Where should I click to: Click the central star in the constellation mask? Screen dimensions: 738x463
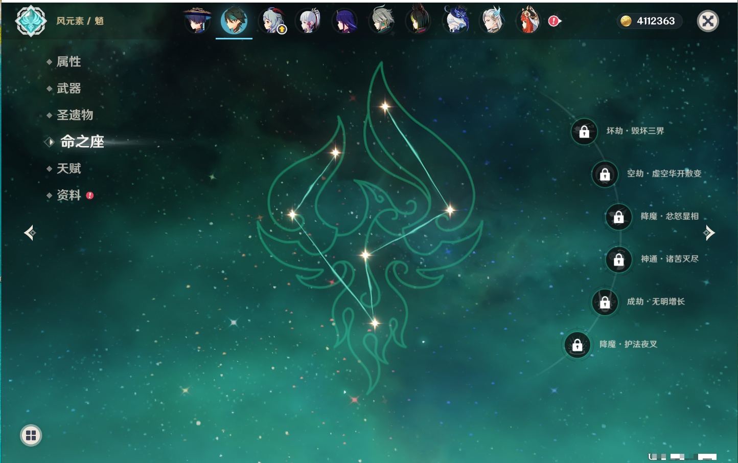pos(365,255)
